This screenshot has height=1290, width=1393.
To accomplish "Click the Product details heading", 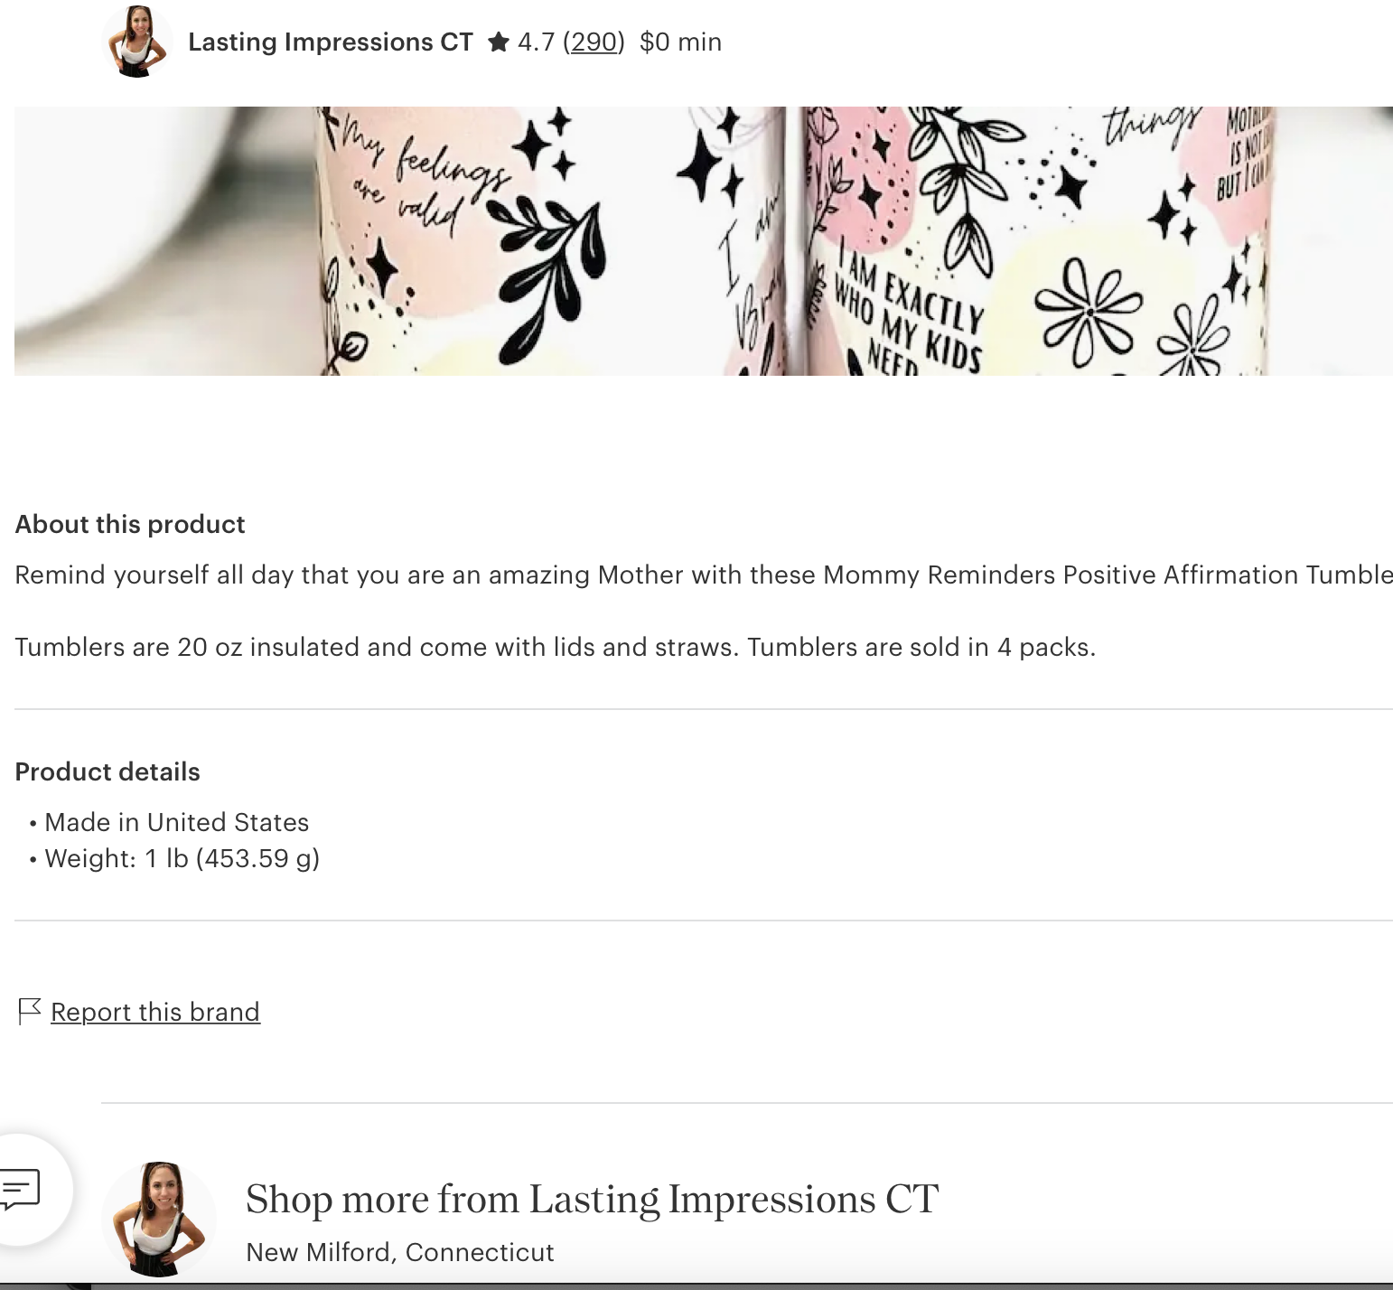I will point(108,772).
